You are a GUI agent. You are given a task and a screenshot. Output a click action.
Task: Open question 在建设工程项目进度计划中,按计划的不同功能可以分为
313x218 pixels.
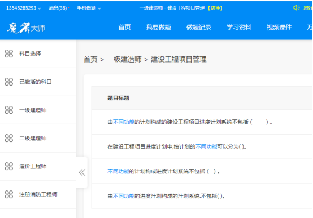tap(177, 147)
